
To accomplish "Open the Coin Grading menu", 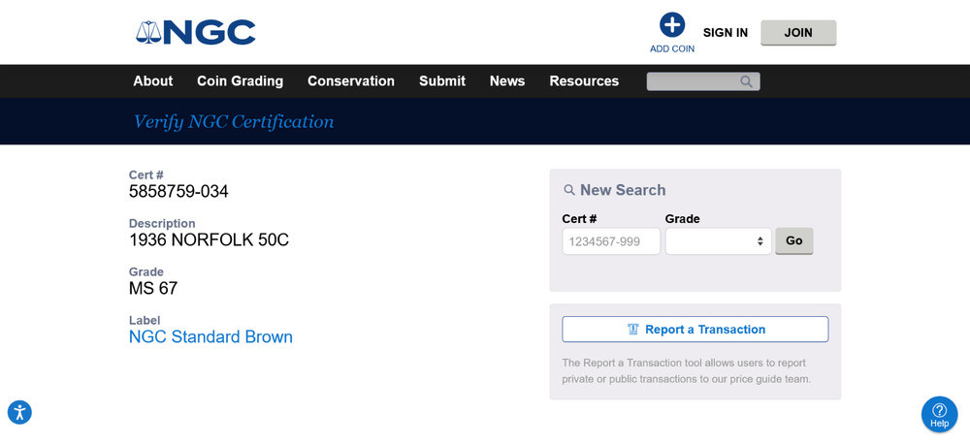I will [x=240, y=81].
